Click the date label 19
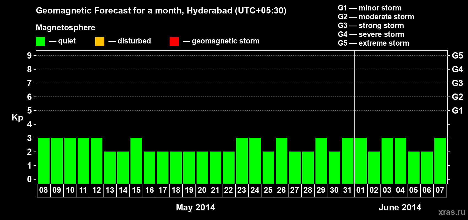The width and height of the screenshot is (468, 220). 189,190
